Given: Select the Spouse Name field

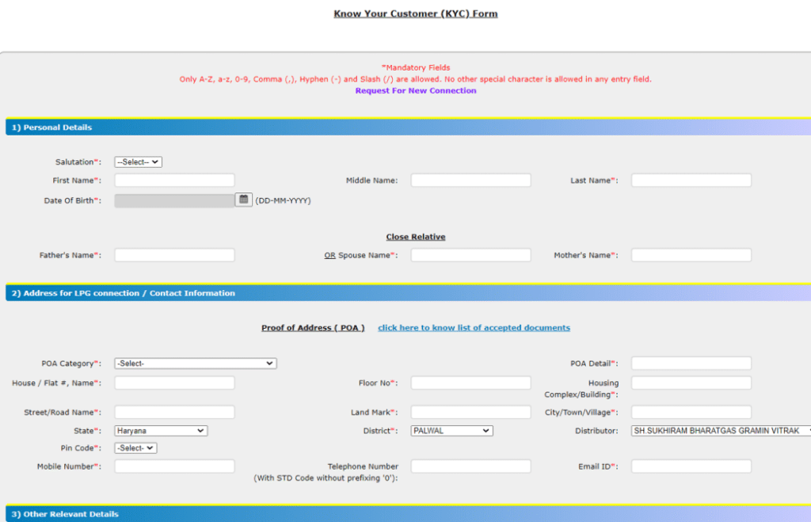Looking at the screenshot, I should point(470,254).
